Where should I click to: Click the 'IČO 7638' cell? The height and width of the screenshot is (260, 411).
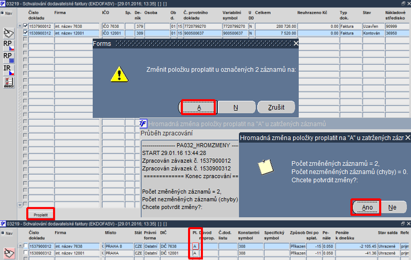point(113,26)
